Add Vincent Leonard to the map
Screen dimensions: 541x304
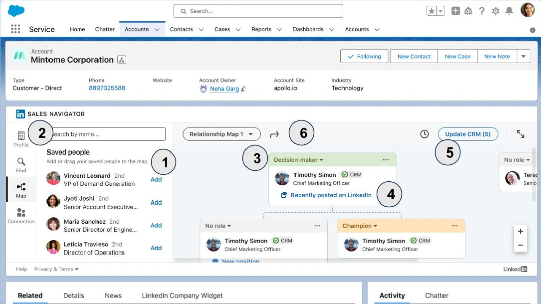156,179
